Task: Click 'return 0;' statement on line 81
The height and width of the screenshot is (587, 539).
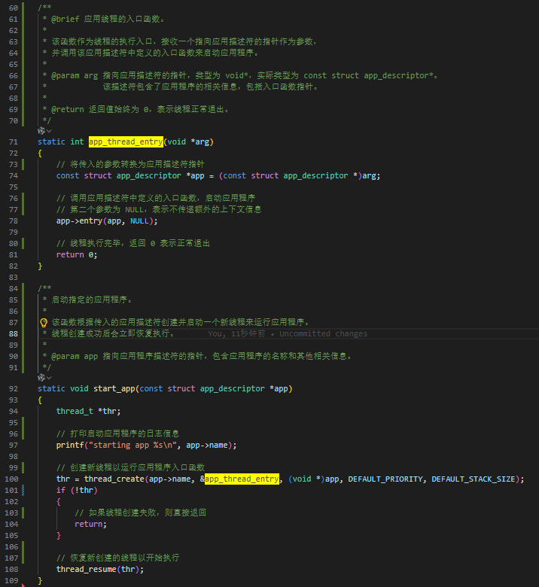Action: [x=77, y=254]
